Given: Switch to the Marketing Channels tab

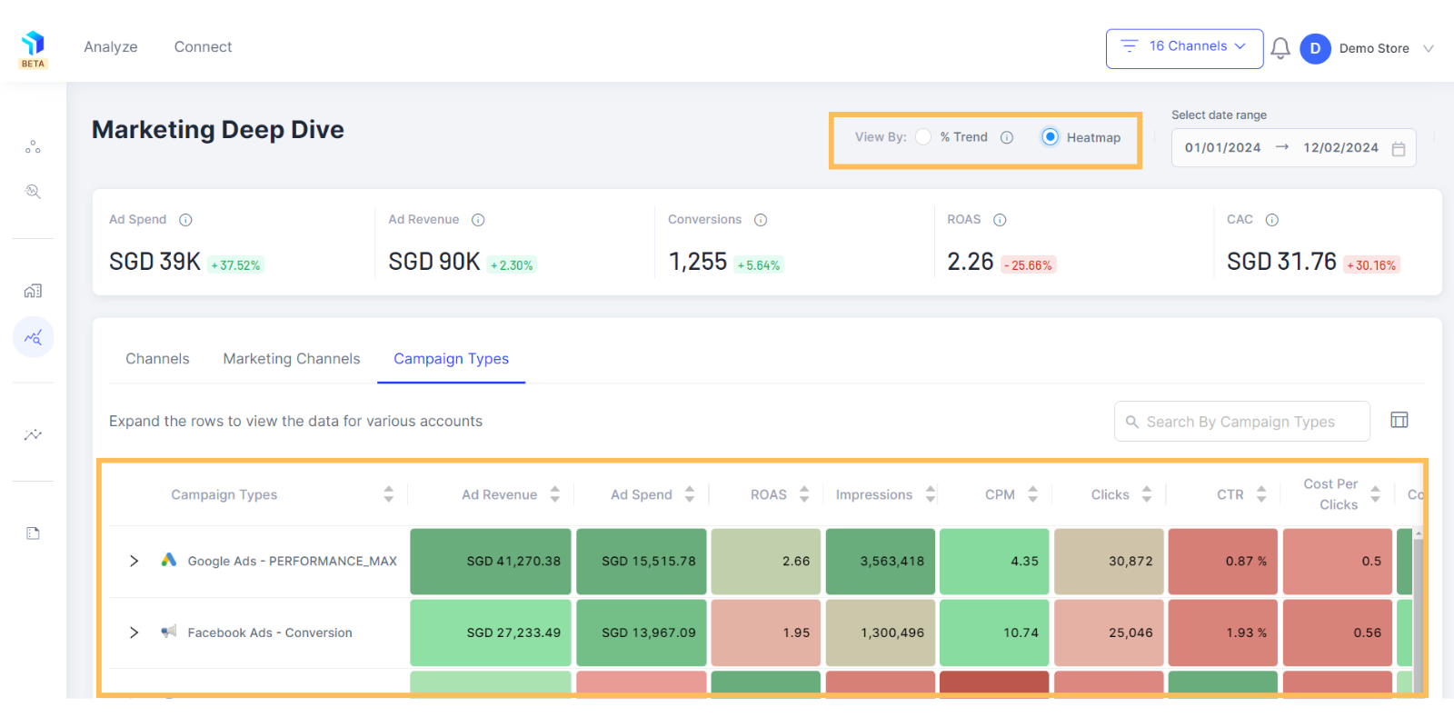Looking at the screenshot, I should tap(292, 359).
